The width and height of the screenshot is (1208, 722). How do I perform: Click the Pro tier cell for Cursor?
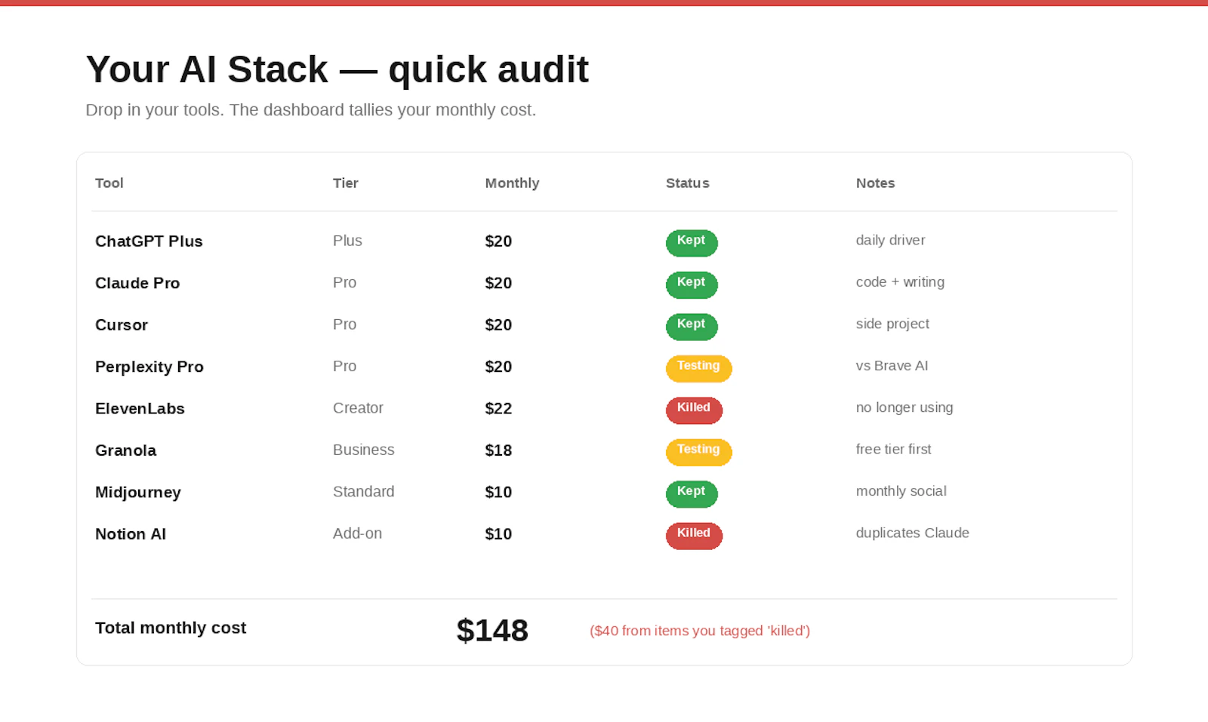[x=344, y=324]
